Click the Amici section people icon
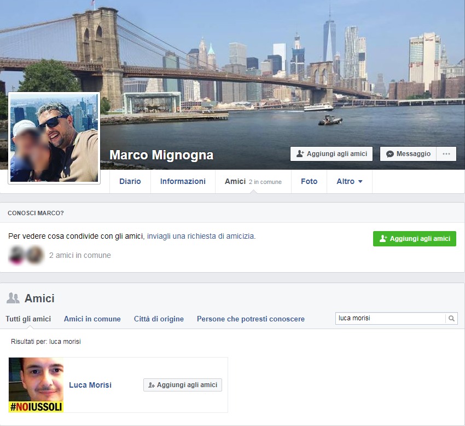 click(x=13, y=298)
